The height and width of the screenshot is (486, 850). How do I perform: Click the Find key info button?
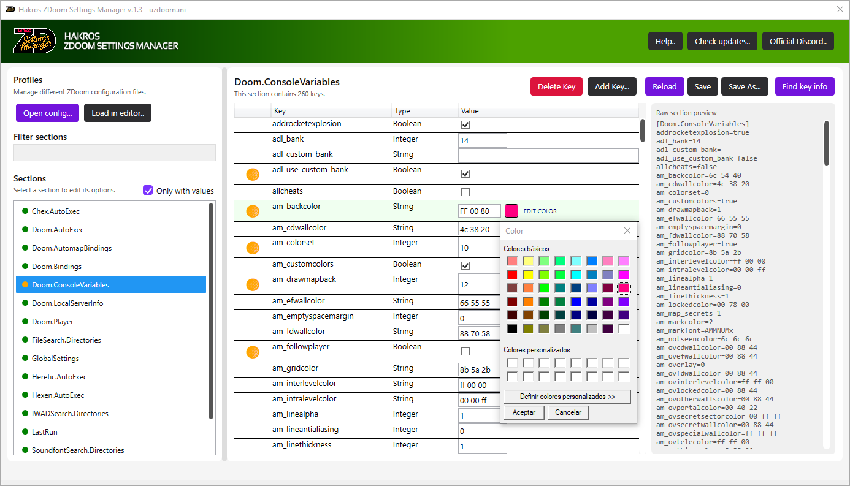coord(805,86)
